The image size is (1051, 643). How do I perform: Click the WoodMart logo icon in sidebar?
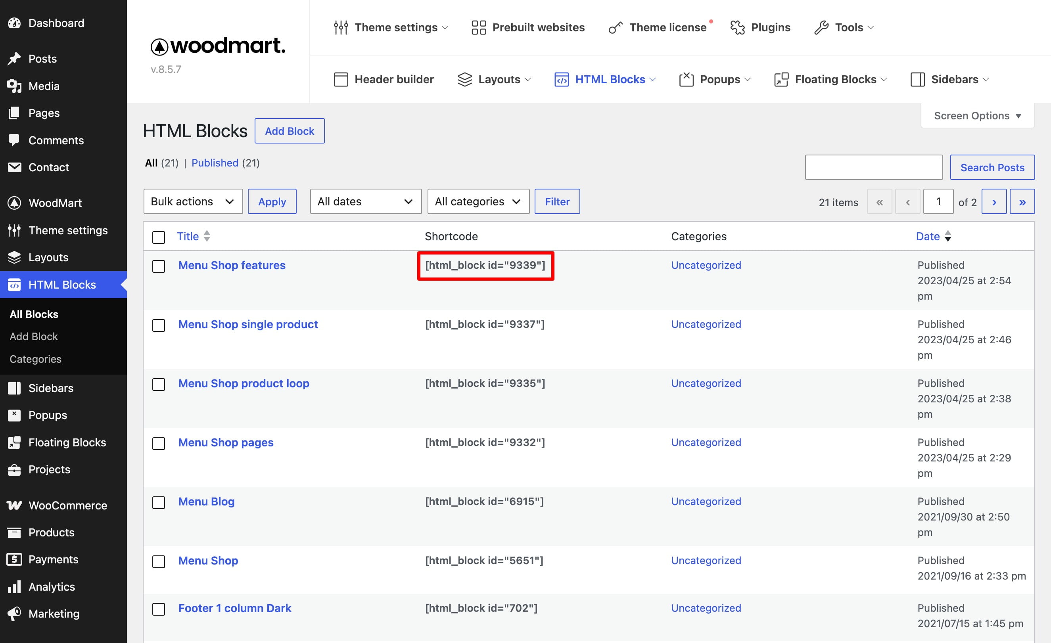click(14, 203)
